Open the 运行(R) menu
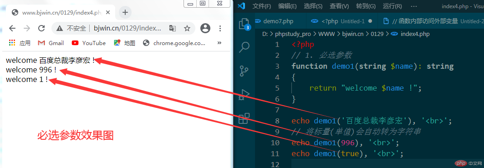Viewport: 484px width, 168px height. point(392,6)
